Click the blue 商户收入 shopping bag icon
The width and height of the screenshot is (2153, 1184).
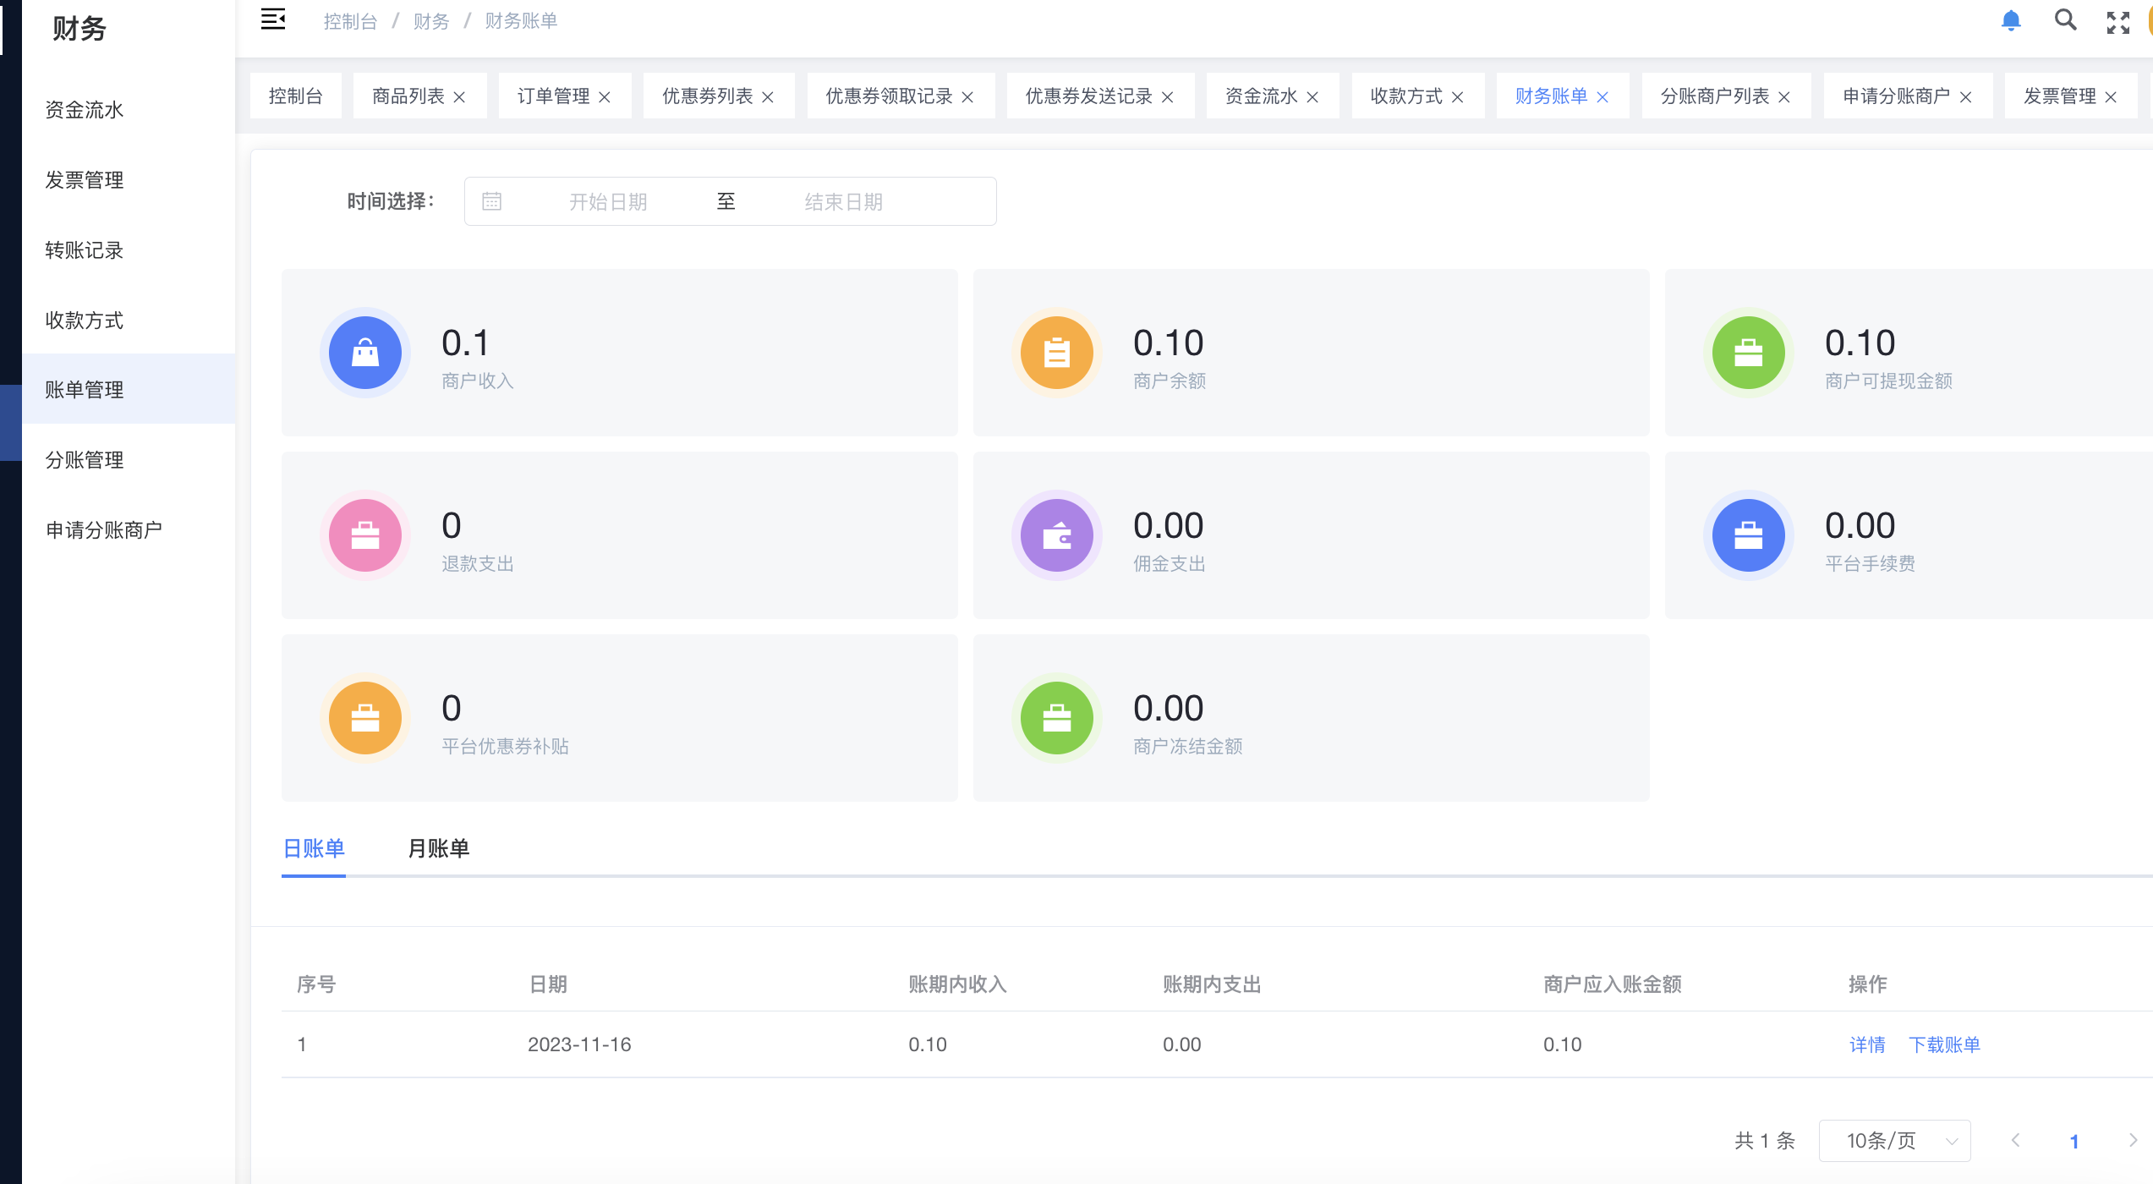pos(364,353)
